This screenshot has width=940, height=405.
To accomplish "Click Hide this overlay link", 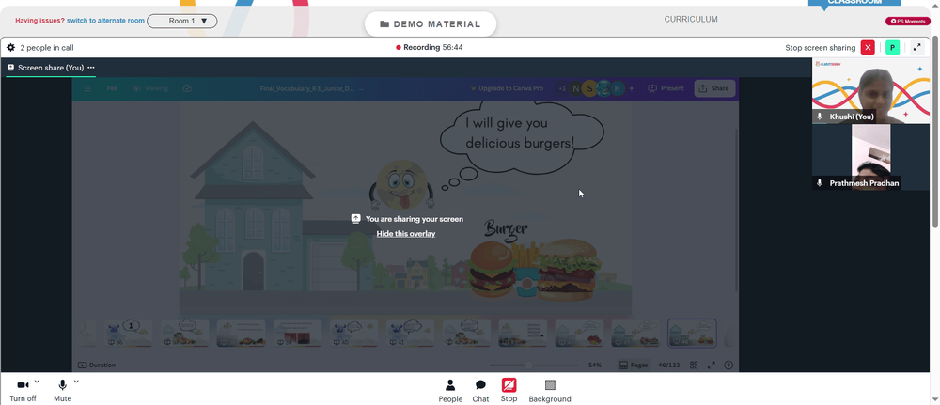I will click(406, 234).
